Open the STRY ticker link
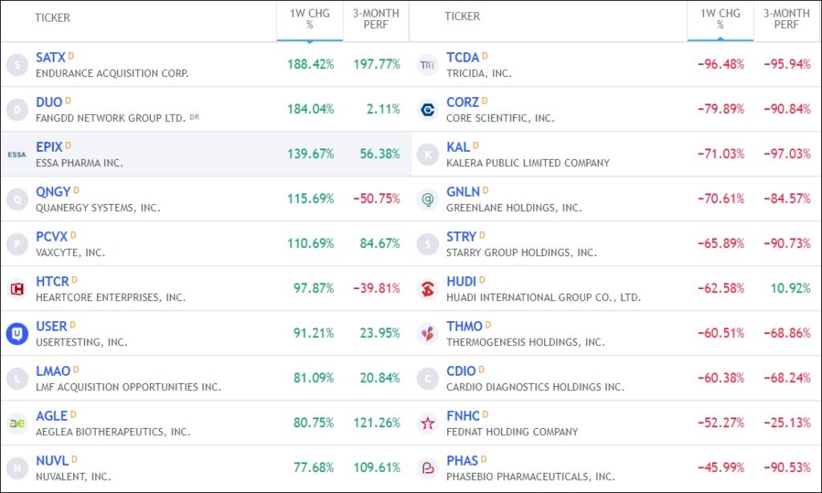This screenshot has height=493, width=822. click(461, 237)
